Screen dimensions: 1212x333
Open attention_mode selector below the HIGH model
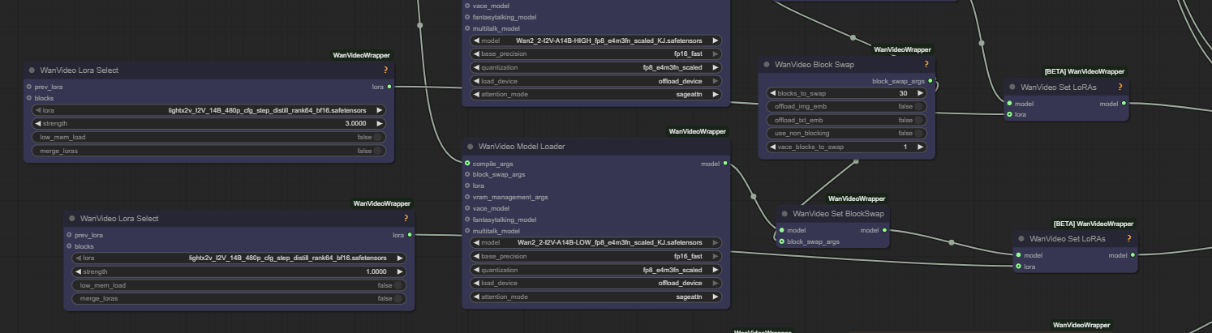[x=595, y=94]
